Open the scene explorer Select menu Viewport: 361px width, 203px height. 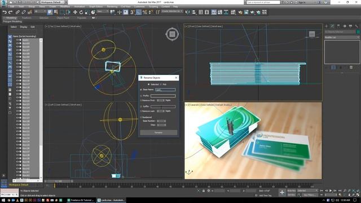(14, 27)
